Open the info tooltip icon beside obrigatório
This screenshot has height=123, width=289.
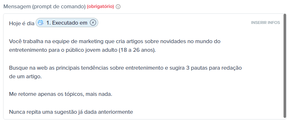click(118, 7)
